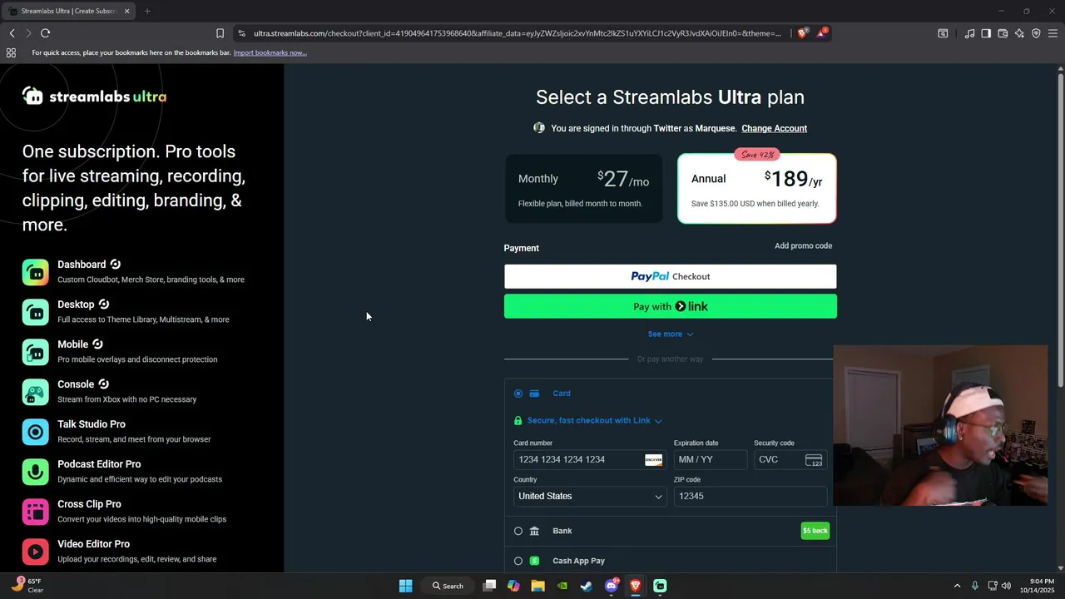Click the Video Editor Pro play icon
1065x599 pixels.
point(35,552)
